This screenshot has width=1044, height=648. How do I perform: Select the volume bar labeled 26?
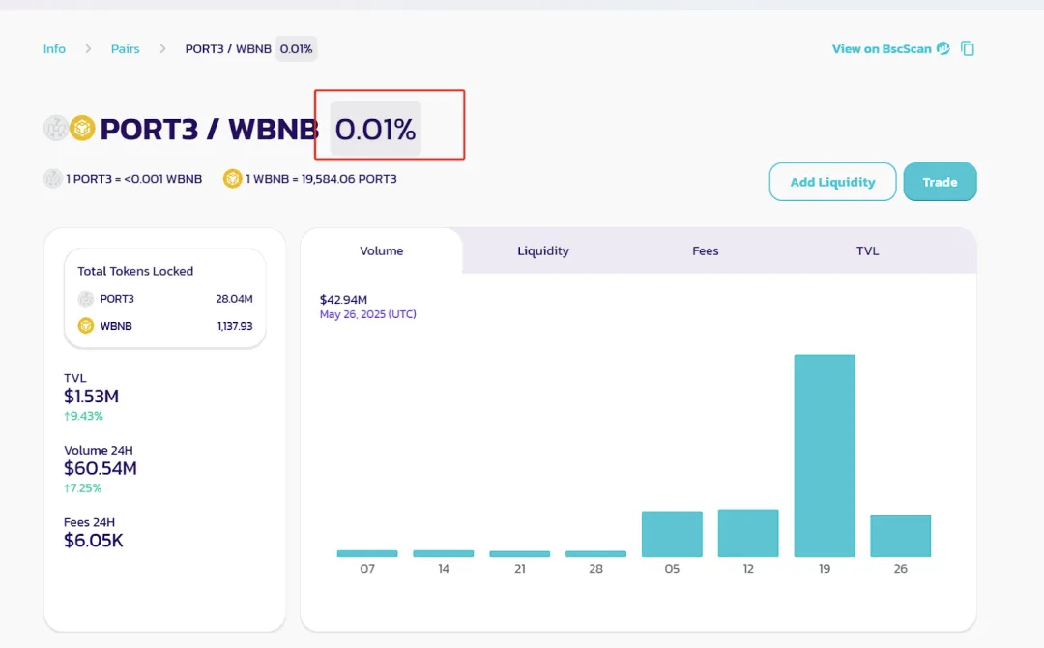coord(901,536)
